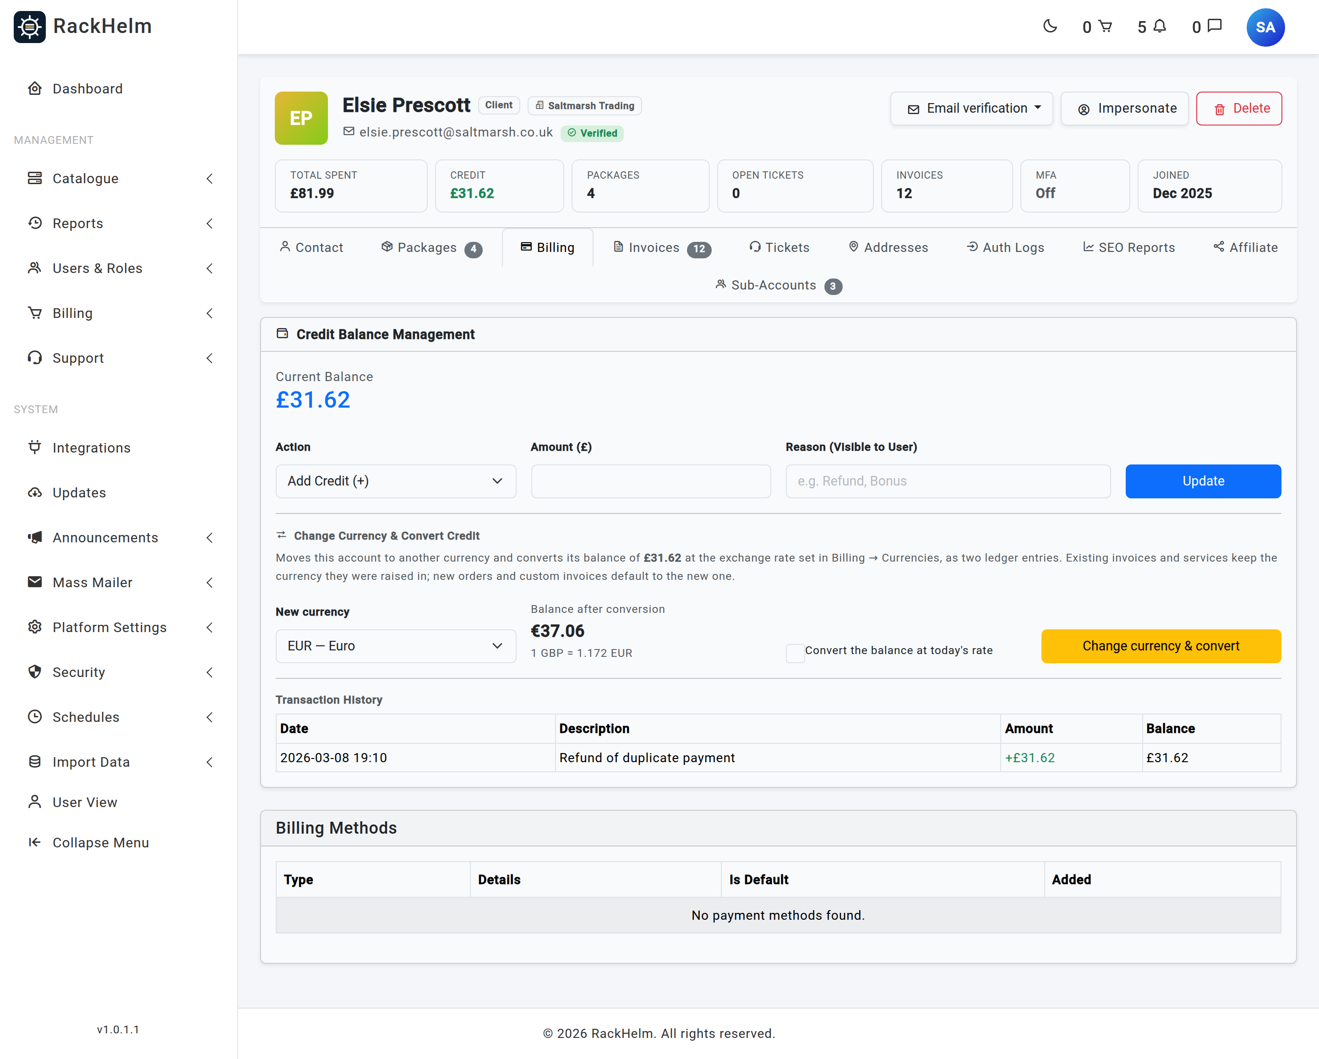Tick Convert the balance at today's rate
This screenshot has height=1059, width=1319.
[x=795, y=653]
